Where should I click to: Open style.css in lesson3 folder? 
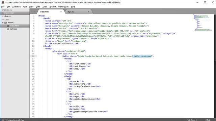[x=13, y=29]
